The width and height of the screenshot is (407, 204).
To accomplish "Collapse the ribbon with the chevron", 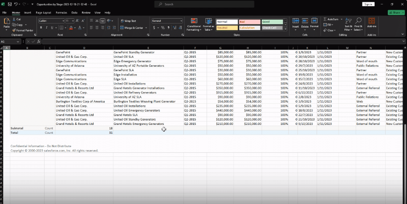I will pyautogui.click(x=403, y=34).
